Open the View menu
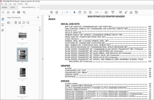 10,4
